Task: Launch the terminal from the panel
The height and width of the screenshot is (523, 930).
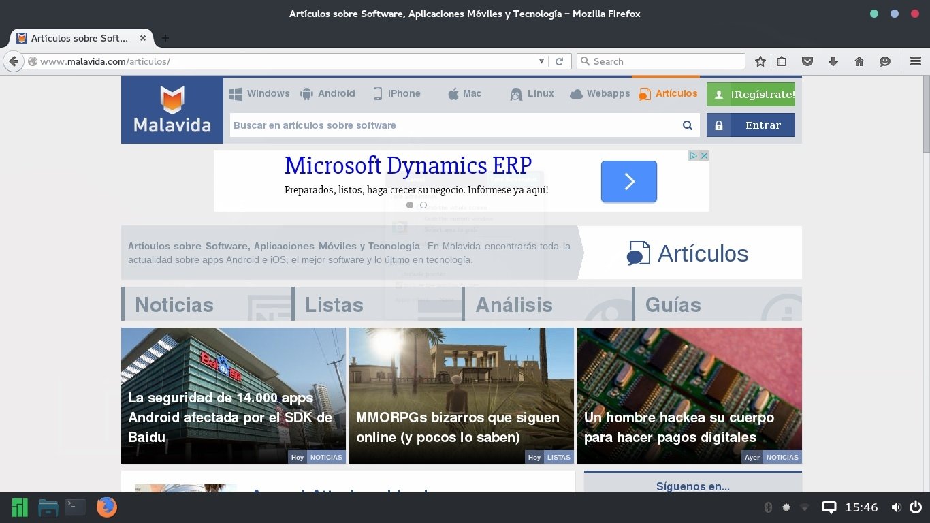Action: (x=76, y=507)
